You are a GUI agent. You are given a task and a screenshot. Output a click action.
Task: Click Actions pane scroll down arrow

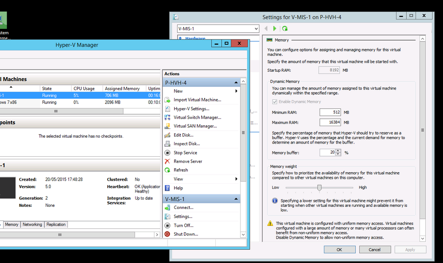243,235
